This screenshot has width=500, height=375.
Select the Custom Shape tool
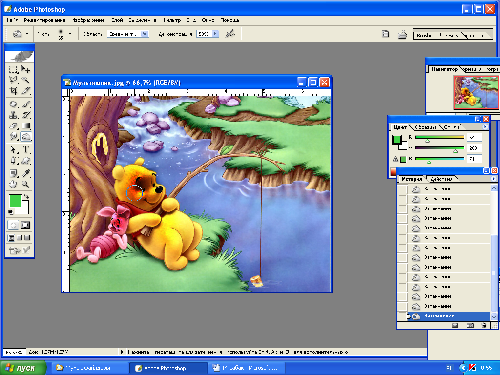[25, 160]
